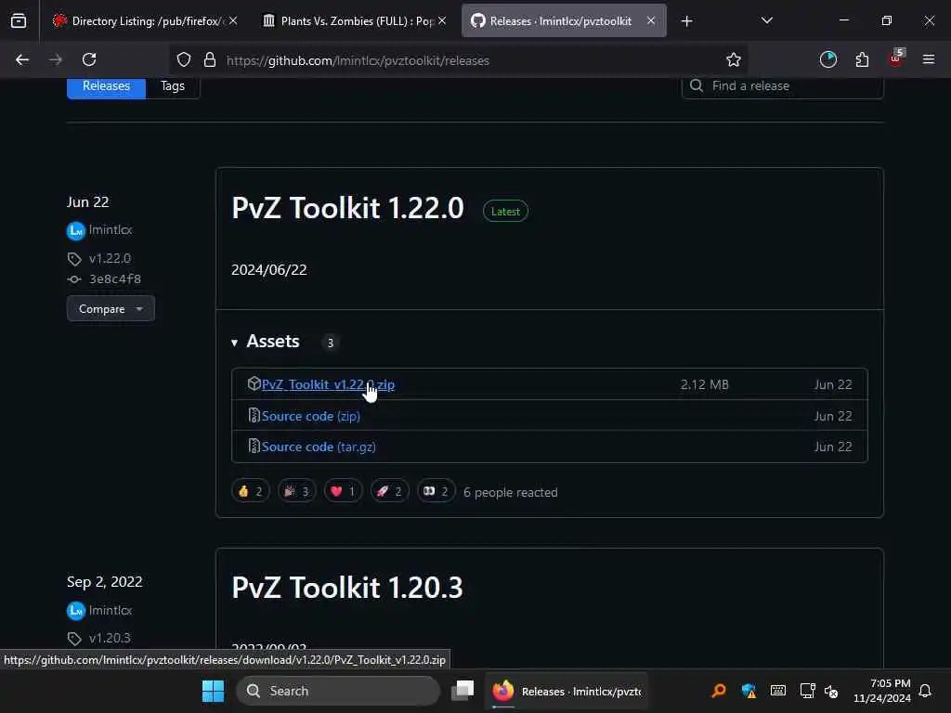951x713 pixels.
Task: Download PvZ_Toolkit_v1.22.0.zip
Action: [x=328, y=384]
